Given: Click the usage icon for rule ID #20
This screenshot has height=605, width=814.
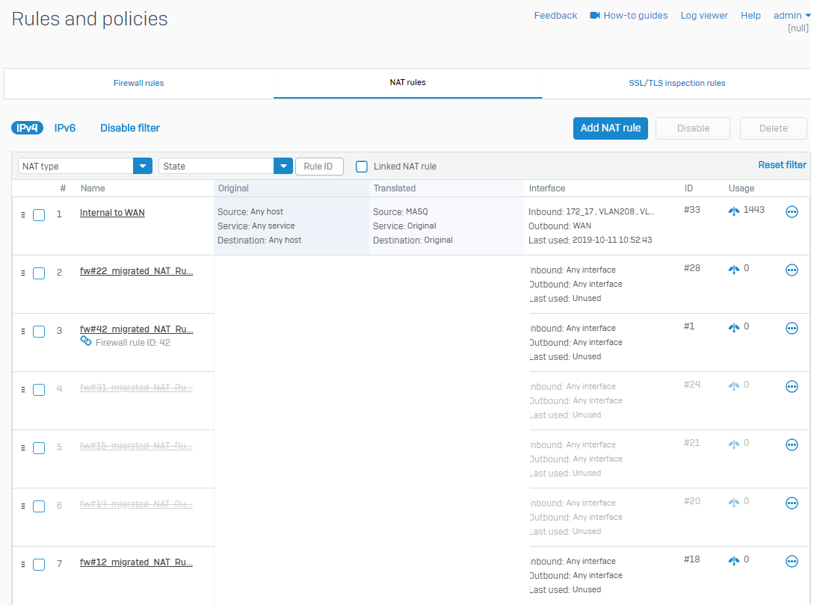Looking at the screenshot, I should pyautogui.click(x=733, y=503).
